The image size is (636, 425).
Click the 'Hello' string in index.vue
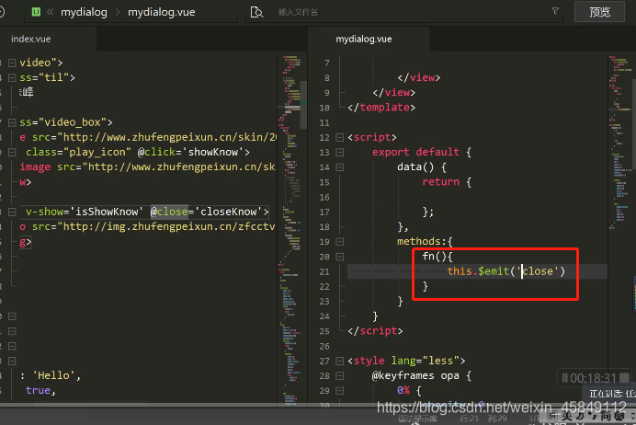(x=54, y=375)
